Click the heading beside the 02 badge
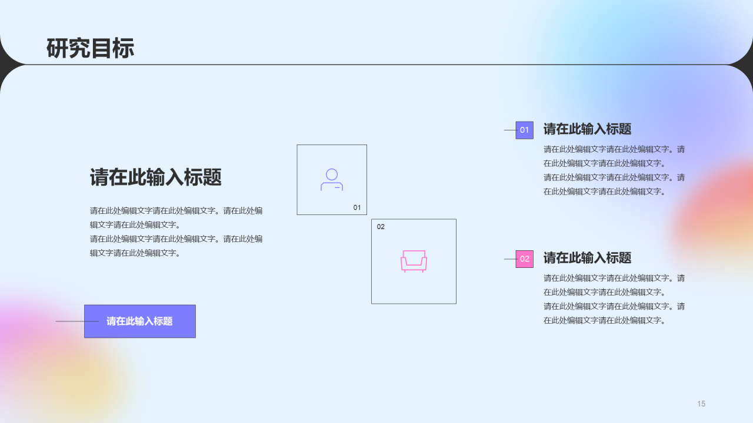The image size is (753, 423). (x=587, y=258)
